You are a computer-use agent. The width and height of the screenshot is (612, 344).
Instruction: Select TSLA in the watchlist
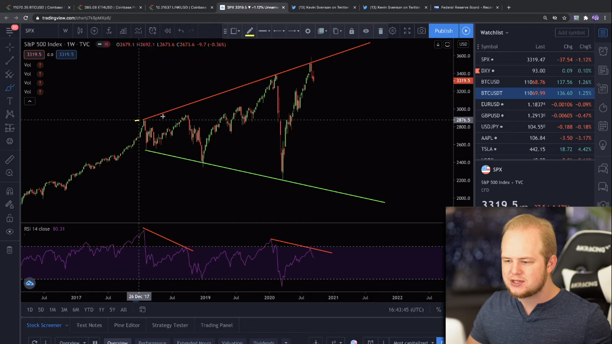coord(535,149)
